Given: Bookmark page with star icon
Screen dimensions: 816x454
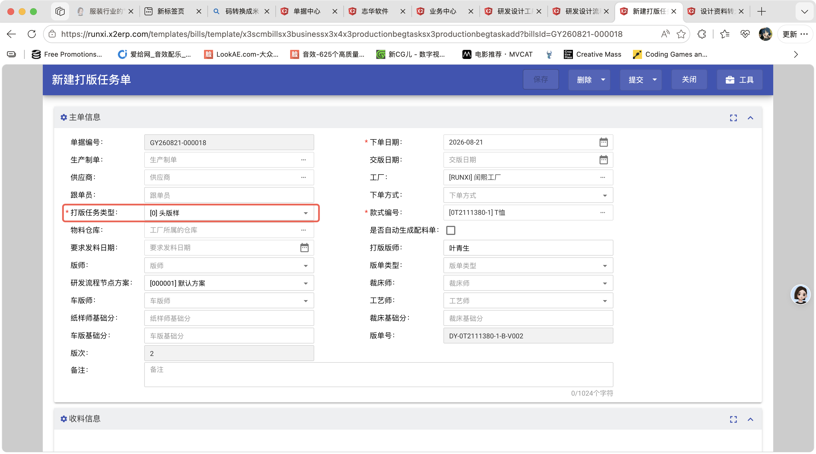Looking at the screenshot, I should pos(681,34).
